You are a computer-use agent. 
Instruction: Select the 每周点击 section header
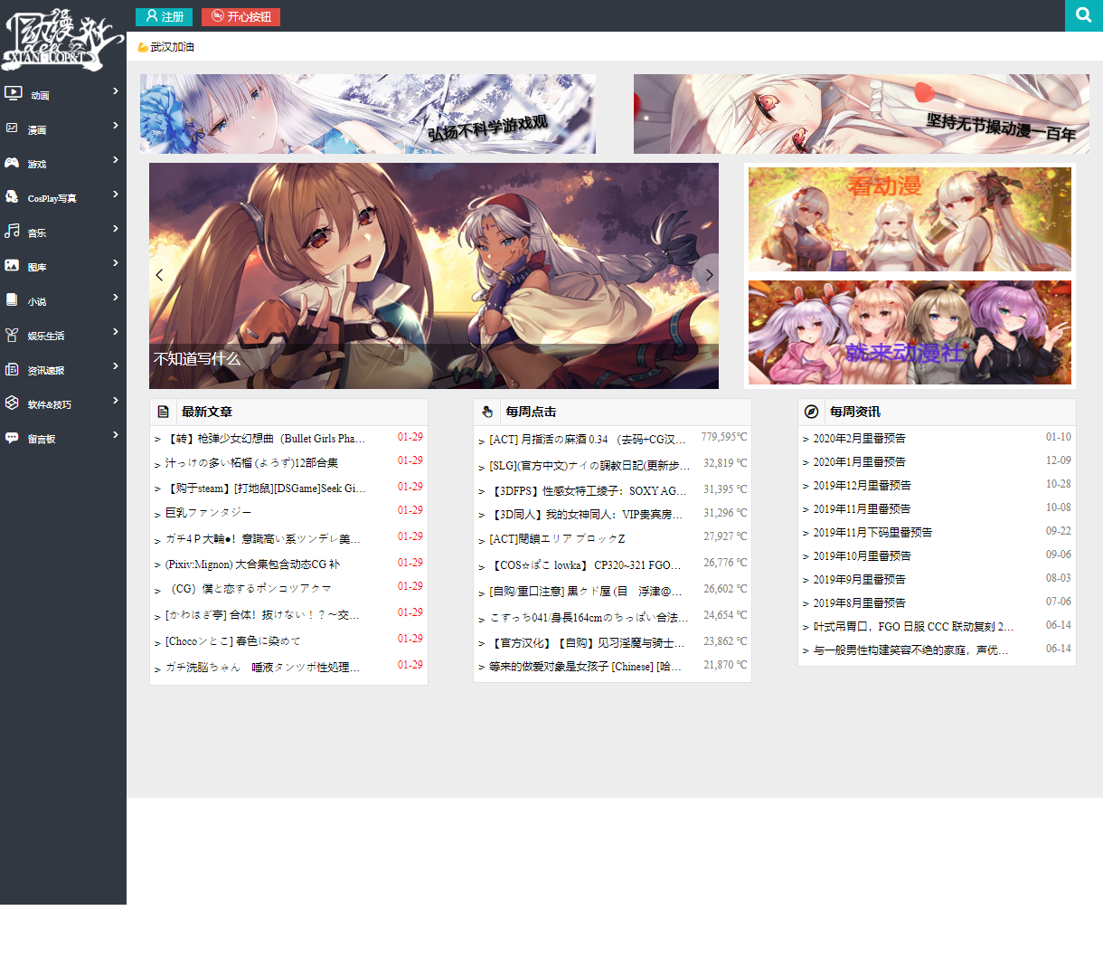[x=531, y=412]
